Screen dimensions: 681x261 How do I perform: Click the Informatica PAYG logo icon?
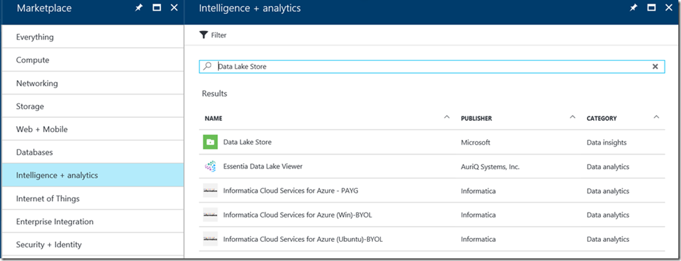210,191
